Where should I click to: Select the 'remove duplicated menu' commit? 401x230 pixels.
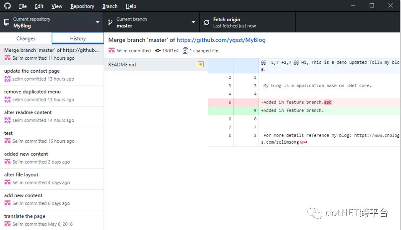[52, 96]
